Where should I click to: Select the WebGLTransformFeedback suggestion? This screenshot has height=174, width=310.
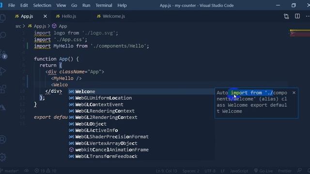point(141,156)
